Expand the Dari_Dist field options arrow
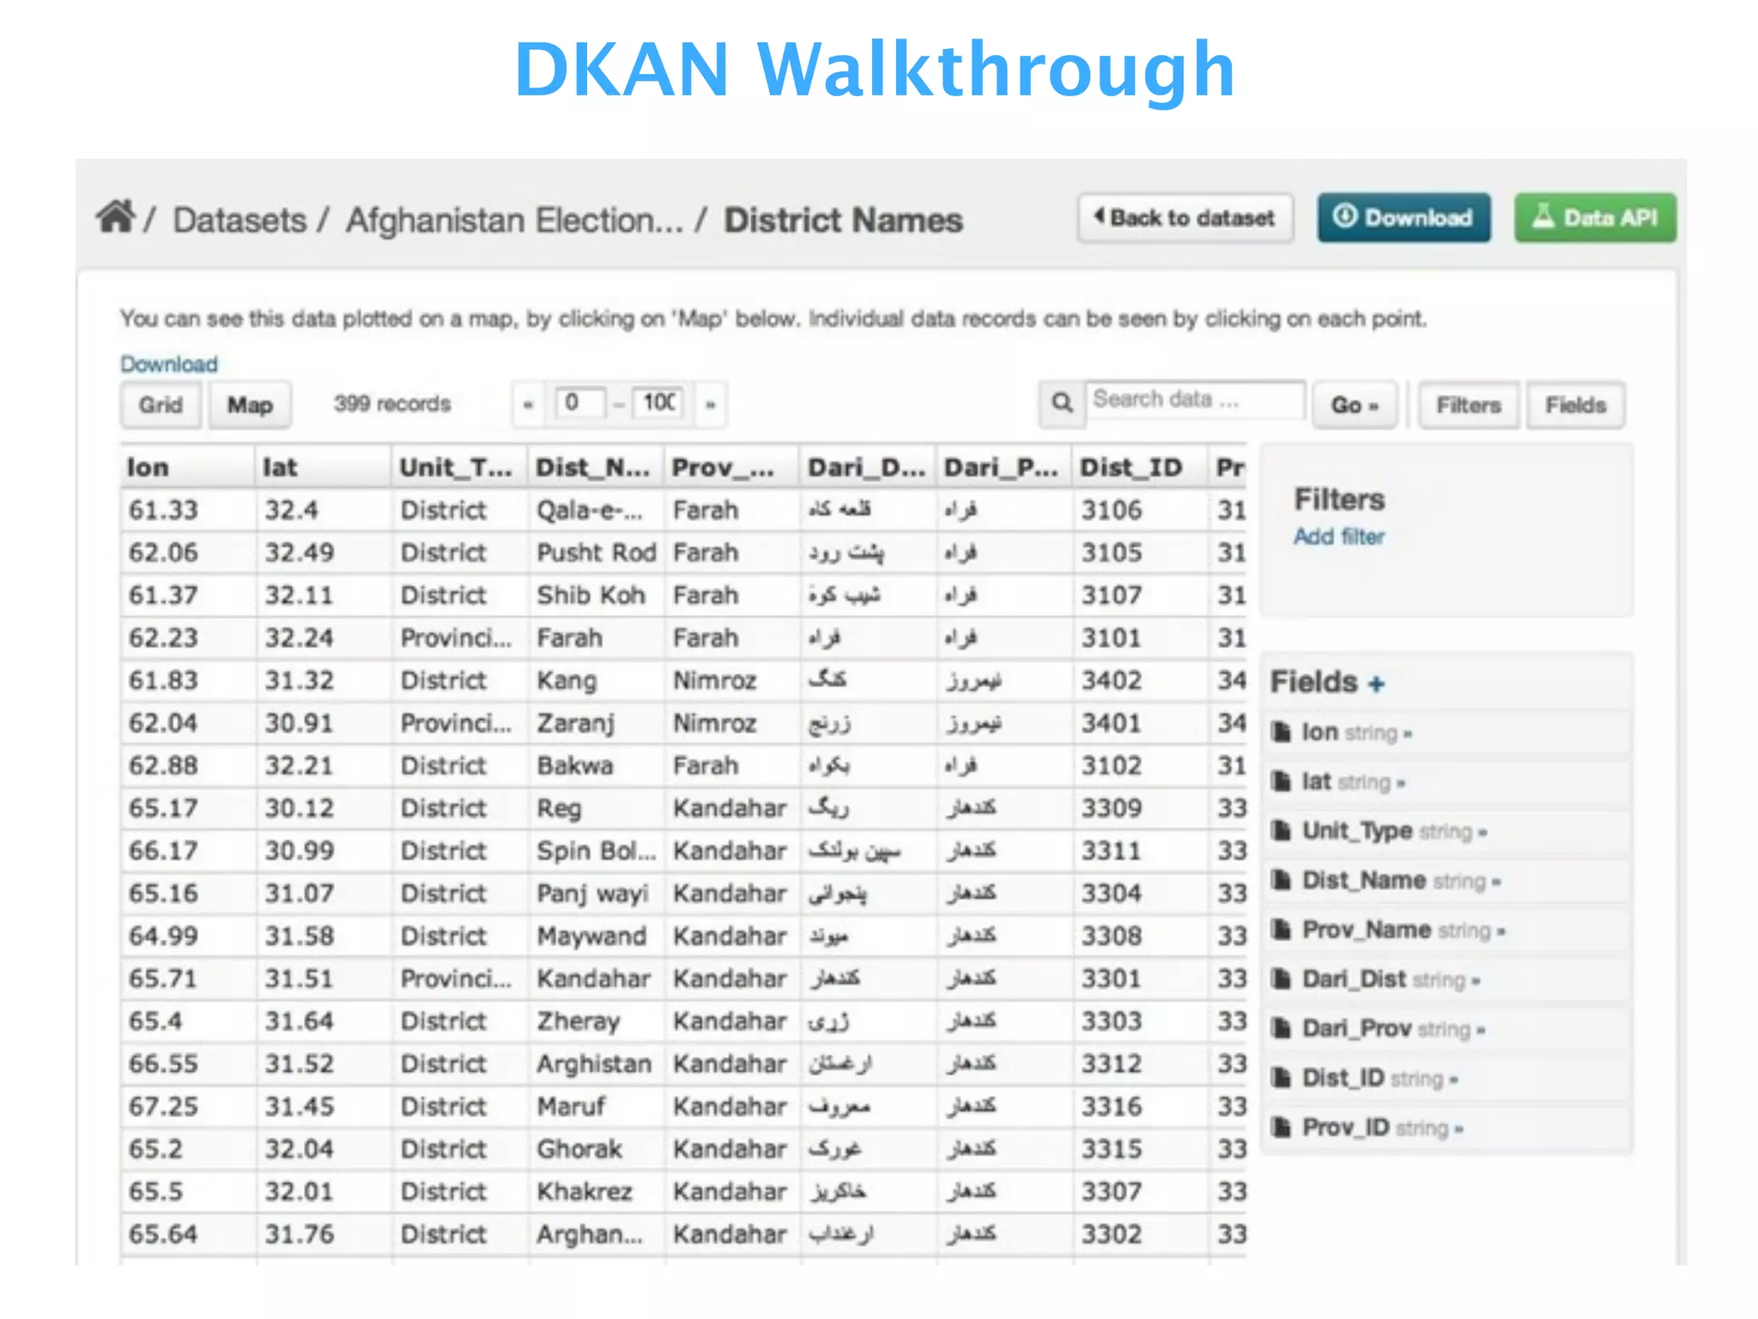1758x1319 pixels. pyautogui.click(x=1476, y=981)
